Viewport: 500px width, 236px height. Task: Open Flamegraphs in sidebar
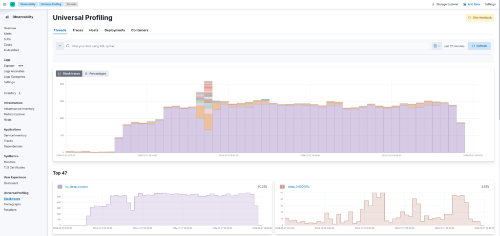[x=12, y=204]
